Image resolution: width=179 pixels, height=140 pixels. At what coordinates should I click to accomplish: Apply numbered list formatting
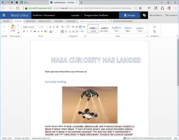coord(68,27)
